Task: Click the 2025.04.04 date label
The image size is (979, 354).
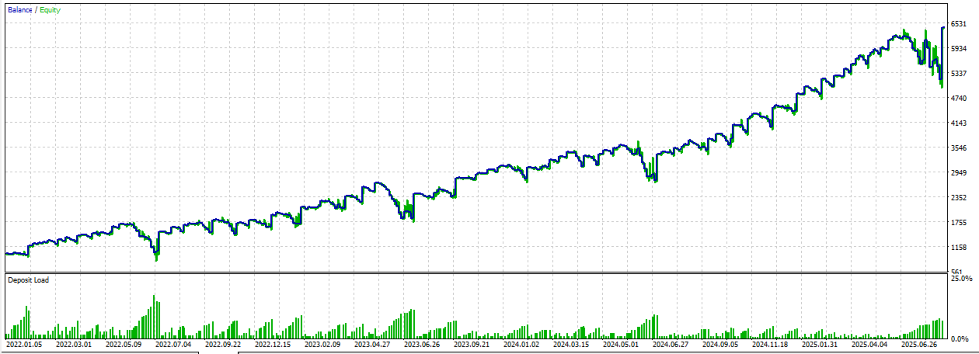Action: coord(869,343)
